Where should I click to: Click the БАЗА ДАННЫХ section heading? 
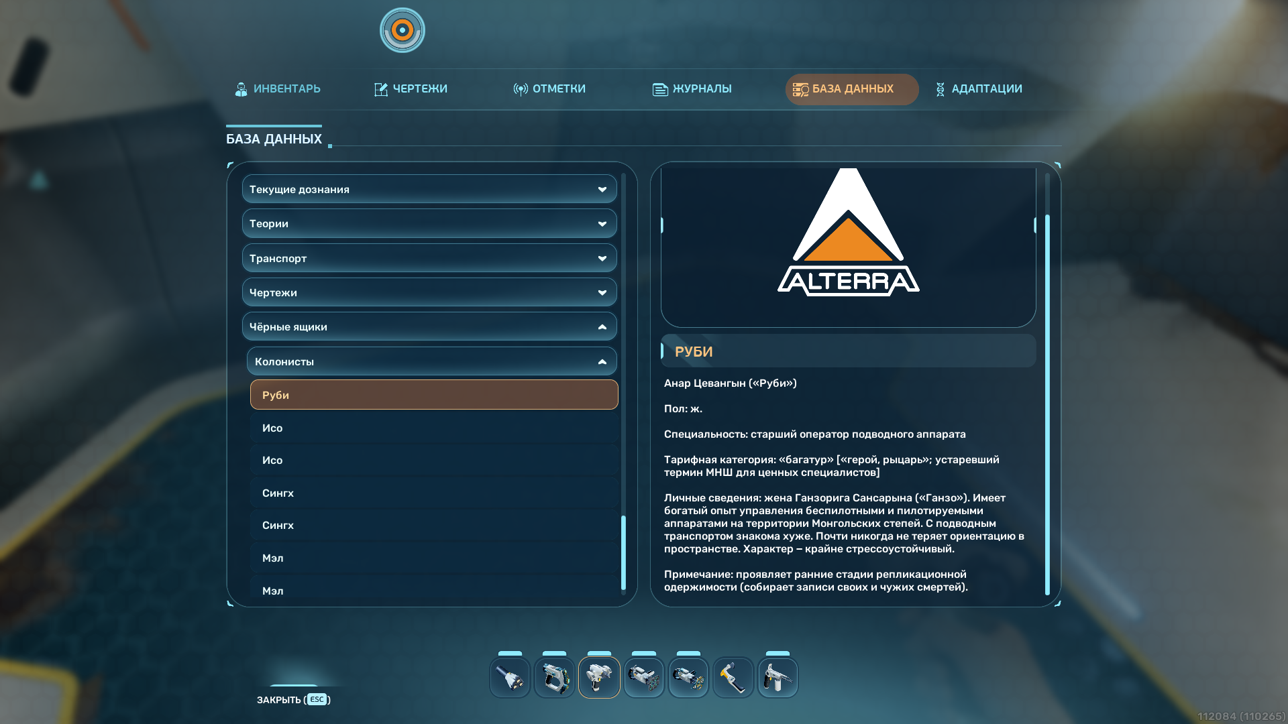(x=274, y=139)
